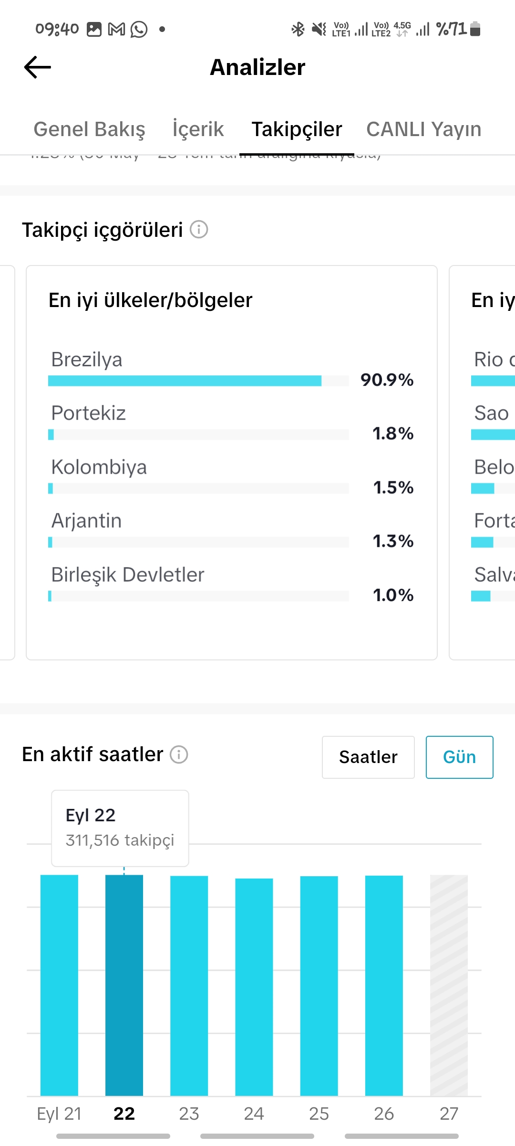Select the bar for day 24
The width and height of the screenshot is (515, 1146).
[254, 987]
